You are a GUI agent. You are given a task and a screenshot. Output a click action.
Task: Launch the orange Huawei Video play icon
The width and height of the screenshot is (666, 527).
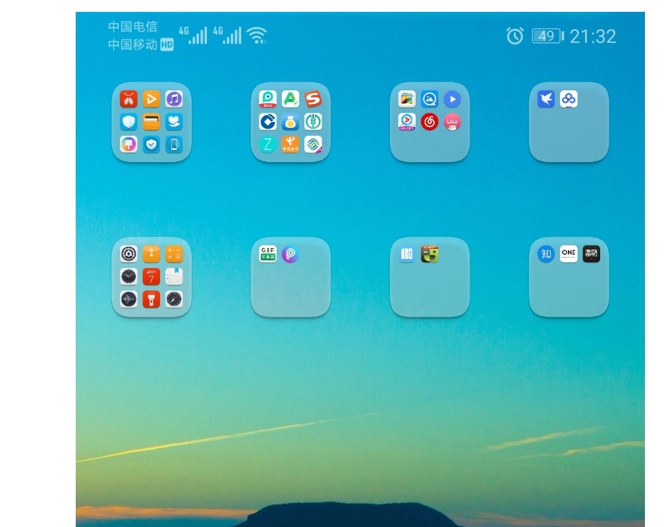pos(152,99)
